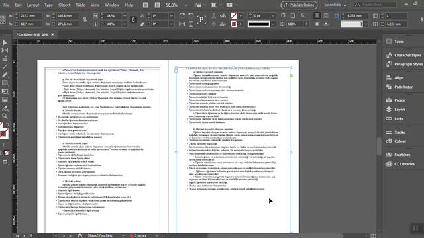Select the Gradient Feather tool
This screenshot has height=238, width=424.
pos(5,100)
